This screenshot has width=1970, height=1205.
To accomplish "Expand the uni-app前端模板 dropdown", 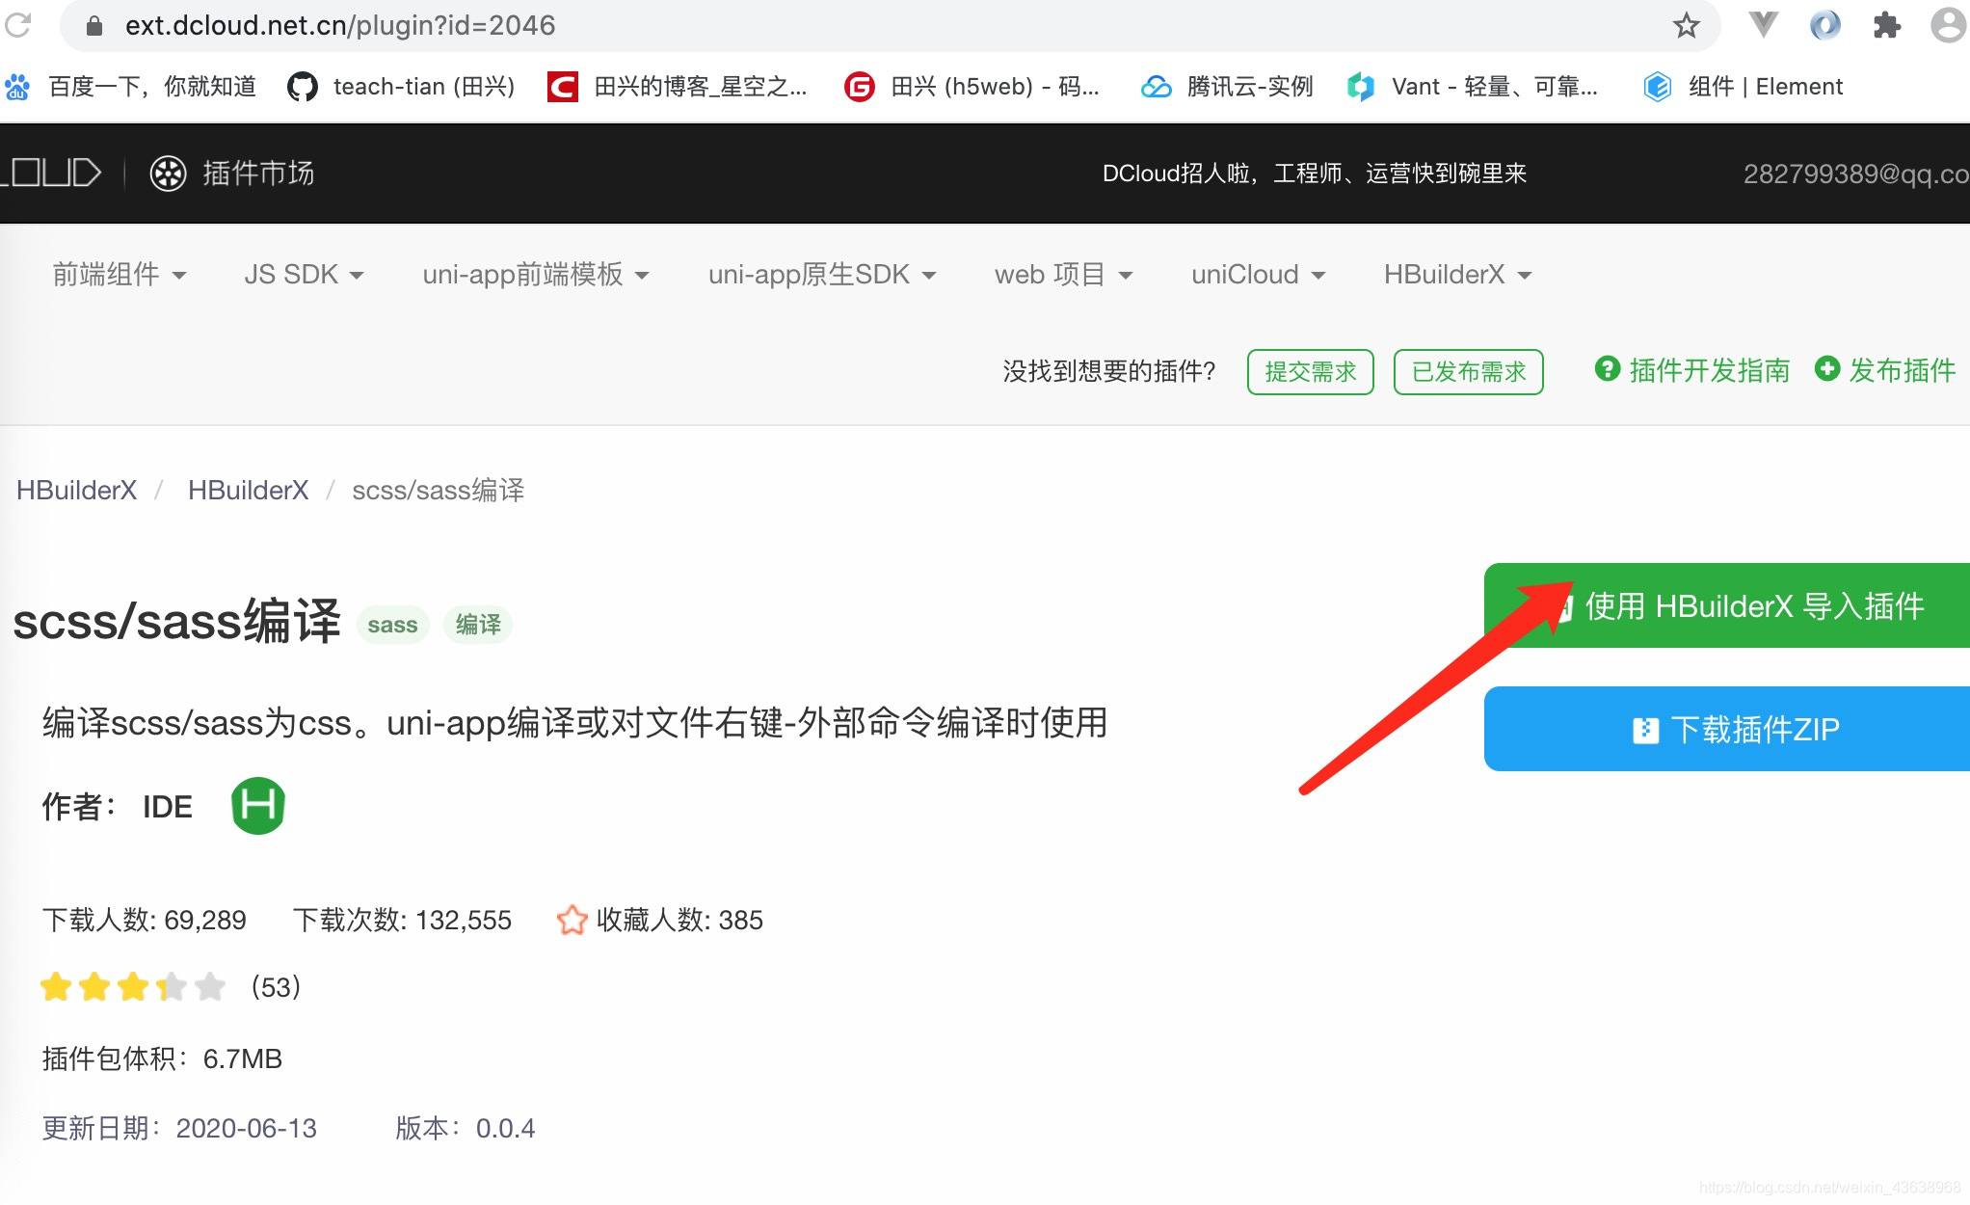I will pos(536,275).
